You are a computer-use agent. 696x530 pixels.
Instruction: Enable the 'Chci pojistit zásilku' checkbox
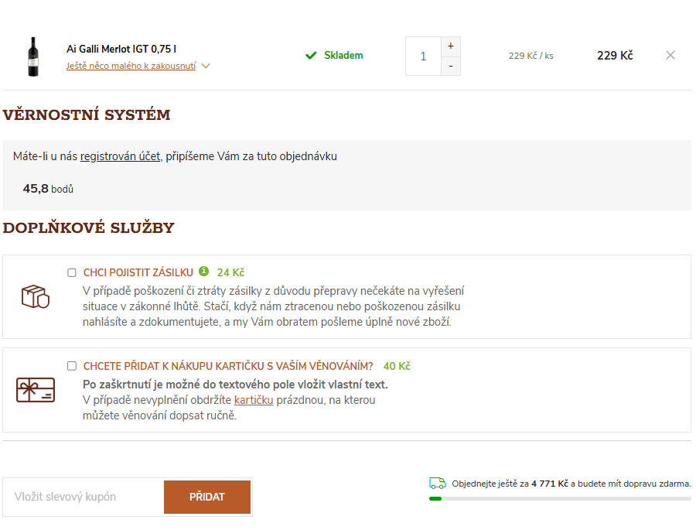click(72, 272)
